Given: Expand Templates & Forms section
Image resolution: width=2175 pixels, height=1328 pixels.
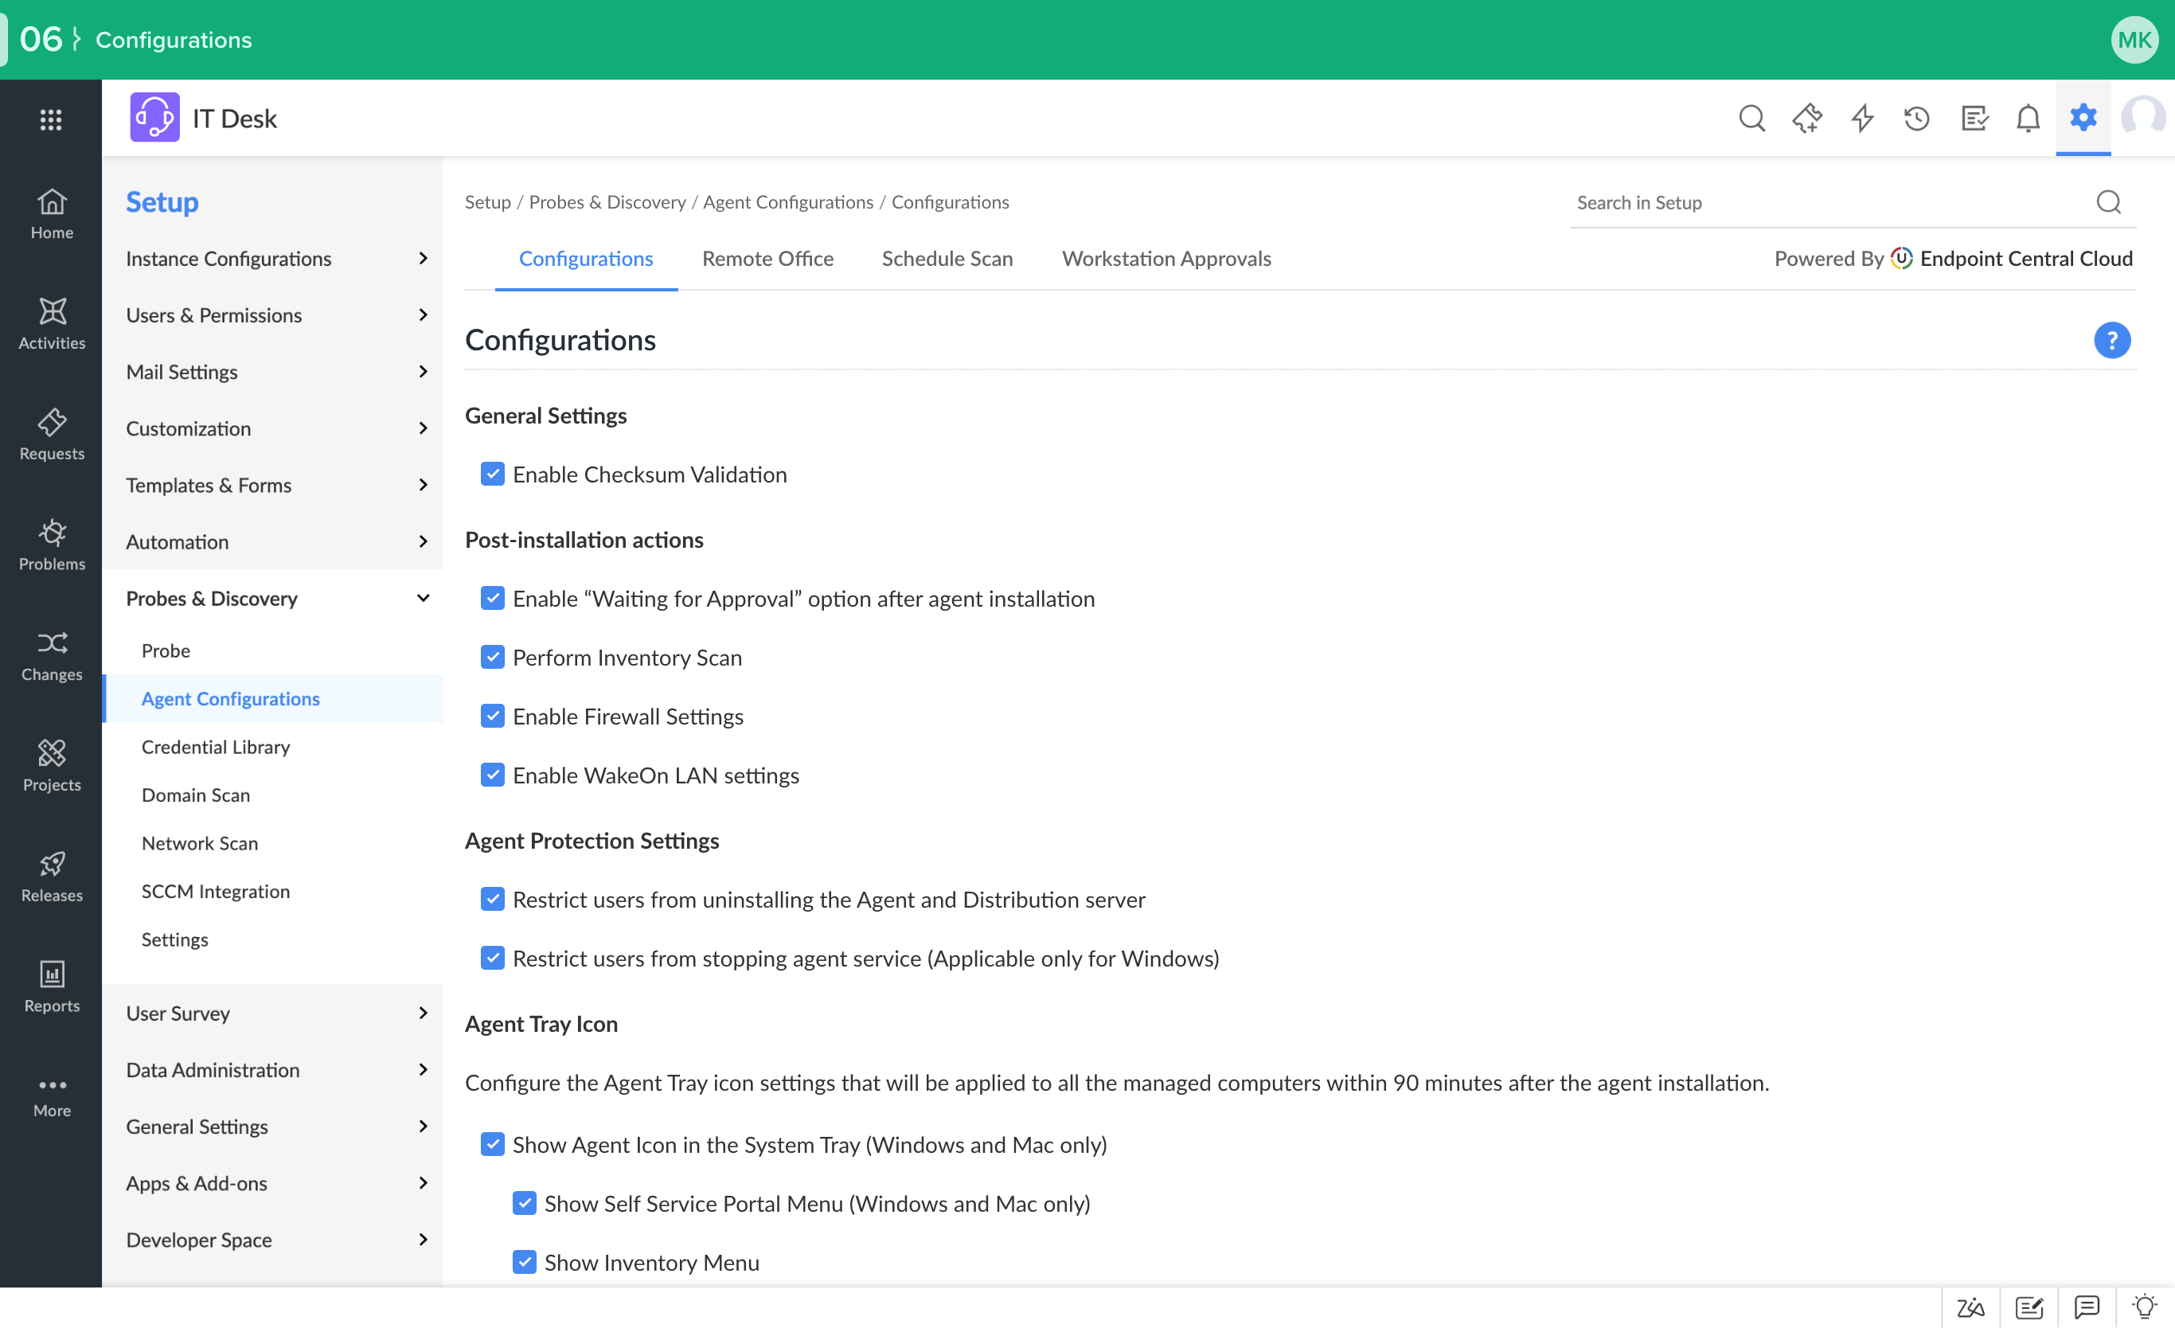Looking at the screenshot, I should tap(273, 485).
